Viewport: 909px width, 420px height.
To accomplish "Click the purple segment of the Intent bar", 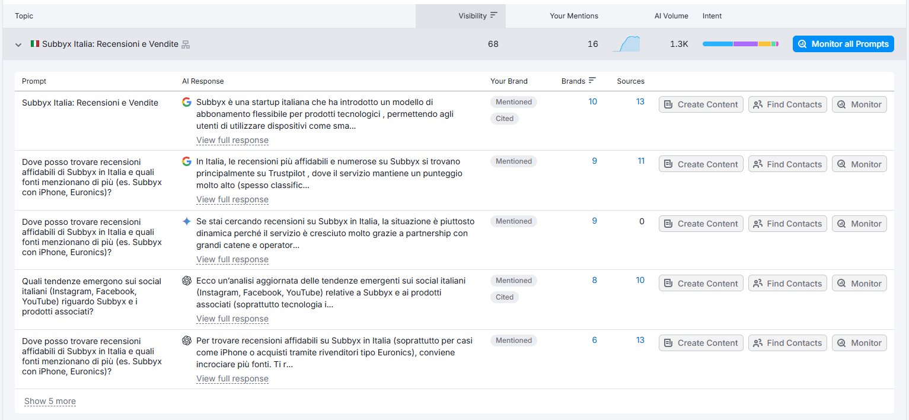I will pyautogui.click(x=746, y=44).
